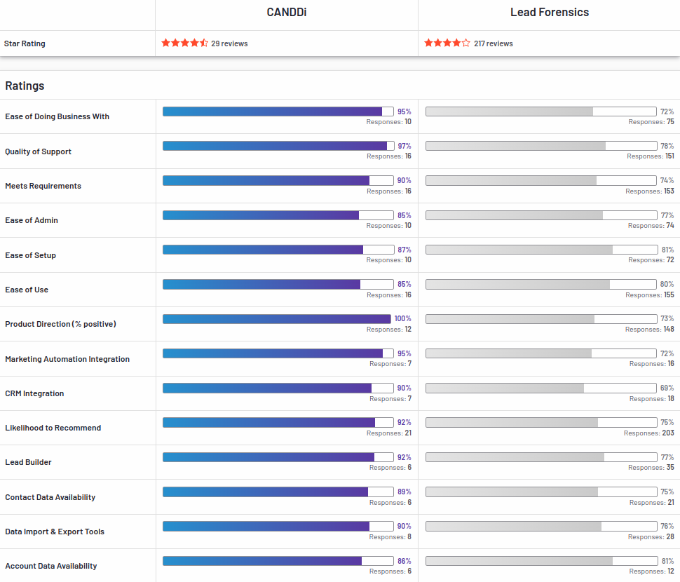Screen dimensions: 680x582
Task: Click the CANDDi product heading
Action: (x=286, y=12)
